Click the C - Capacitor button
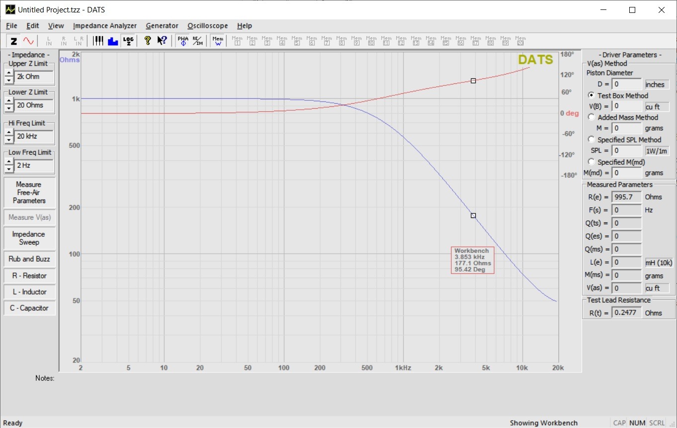 (x=29, y=308)
